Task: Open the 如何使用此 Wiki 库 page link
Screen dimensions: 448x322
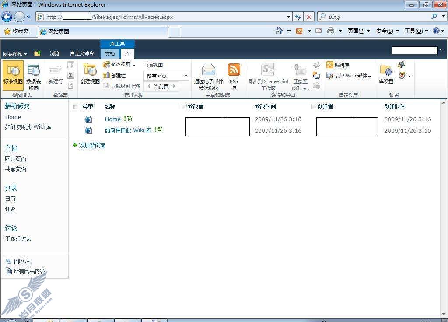Action: [x=128, y=130]
